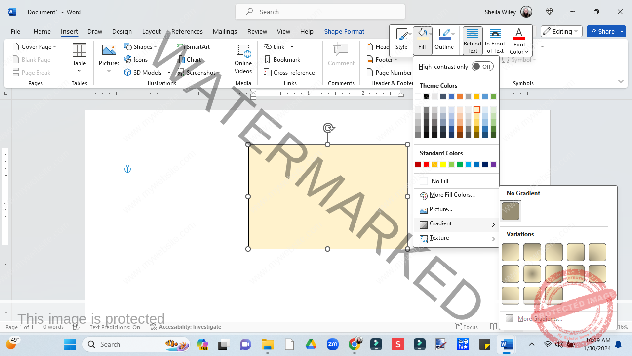Toggle Behind Text wrapping
Viewport: 632px width, 356px height.
(x=473, y=41)
